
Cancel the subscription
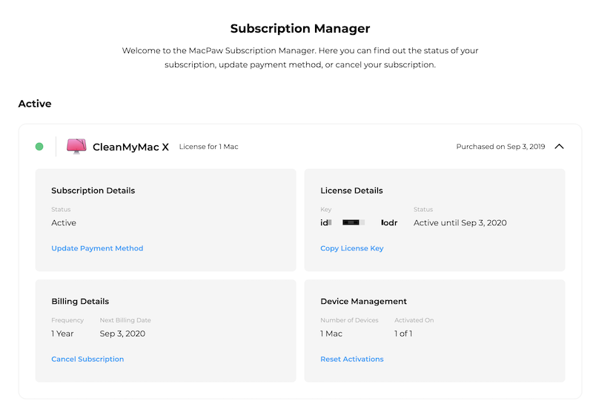pos(87,359)
